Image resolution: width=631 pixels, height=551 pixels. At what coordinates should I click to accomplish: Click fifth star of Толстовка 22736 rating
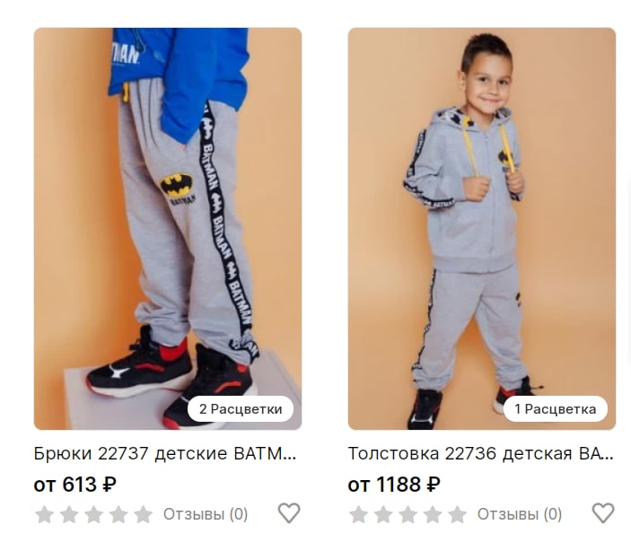(458, 514)
